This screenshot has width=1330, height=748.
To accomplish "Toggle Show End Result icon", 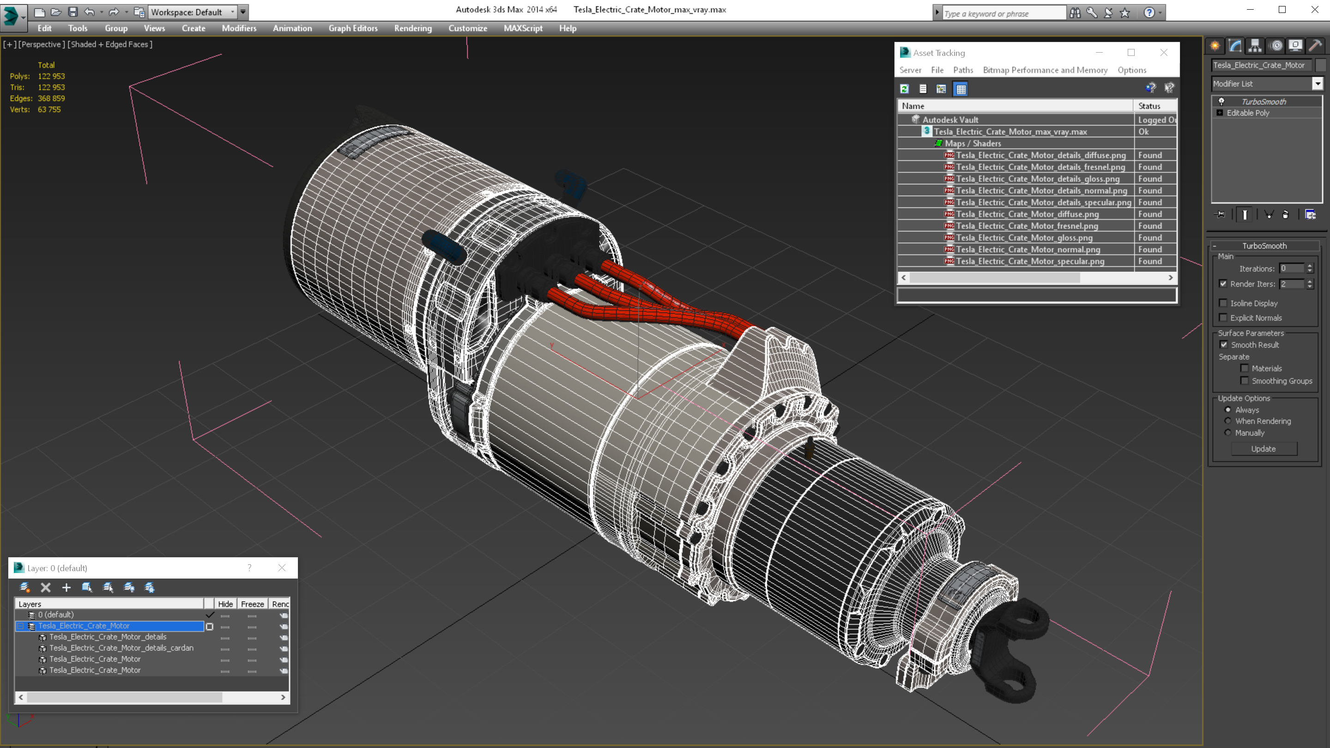I will pyautogui.click(x=1245, y=215).
